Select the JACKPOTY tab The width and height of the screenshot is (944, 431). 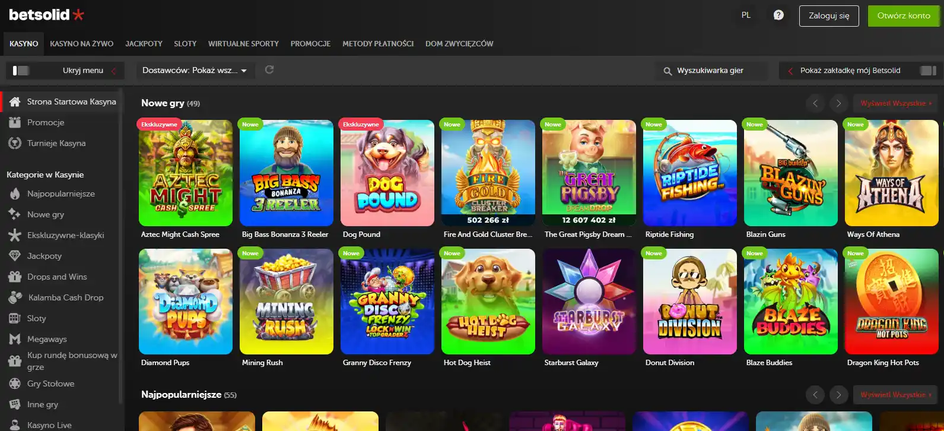(144, 44)
